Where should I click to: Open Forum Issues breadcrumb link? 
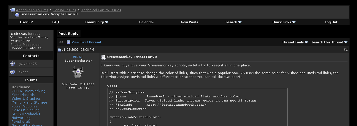coord(65,10)
